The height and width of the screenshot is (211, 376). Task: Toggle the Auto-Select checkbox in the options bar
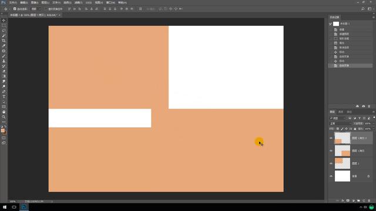15,9
